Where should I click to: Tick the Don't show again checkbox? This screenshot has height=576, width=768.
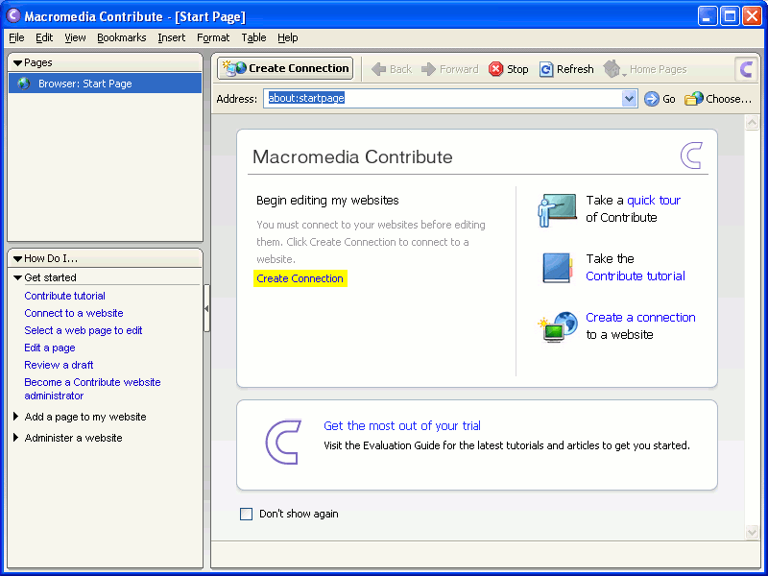pos(246,514)
